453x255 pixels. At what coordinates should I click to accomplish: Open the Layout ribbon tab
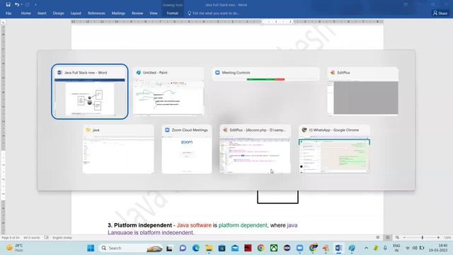[76, 13]
